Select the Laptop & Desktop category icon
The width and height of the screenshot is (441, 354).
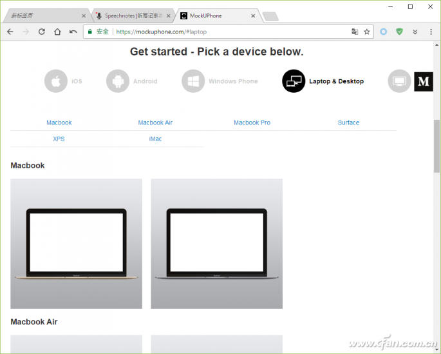coord(294,81)
